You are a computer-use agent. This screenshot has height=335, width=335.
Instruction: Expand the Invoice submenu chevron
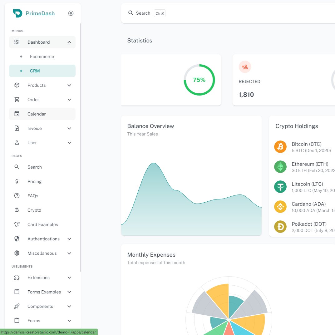click(69, 128)
